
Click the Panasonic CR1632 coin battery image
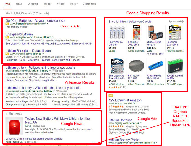click(x=136, y=66)
